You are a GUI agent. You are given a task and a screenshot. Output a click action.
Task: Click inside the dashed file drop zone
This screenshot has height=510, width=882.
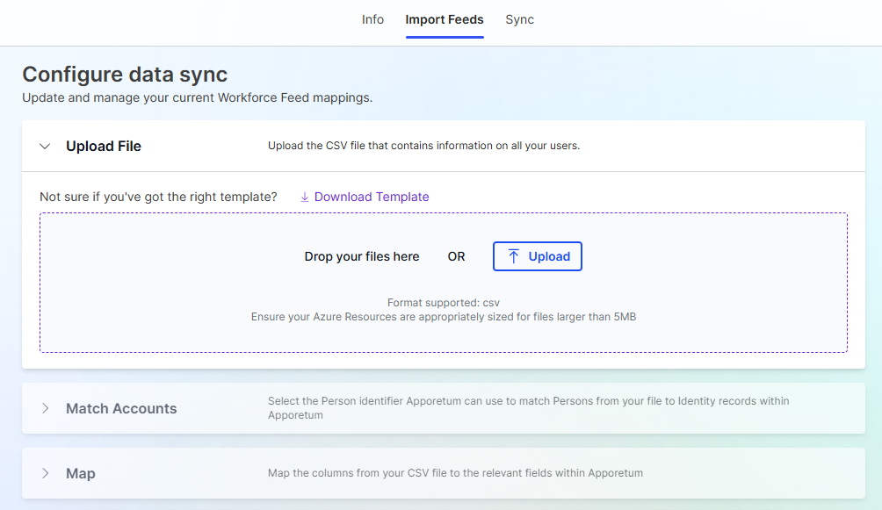[x=443, y=283]
